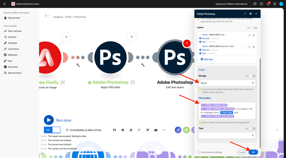
Task: Edit the 2048x2048-cta layer item
Action: pos(249,35)
